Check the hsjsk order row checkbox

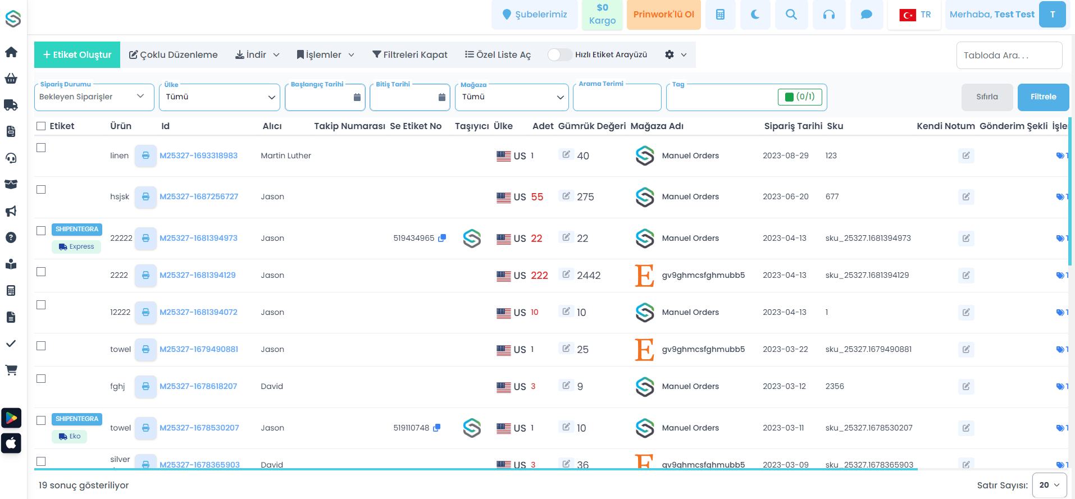click(x=41, y=190)
